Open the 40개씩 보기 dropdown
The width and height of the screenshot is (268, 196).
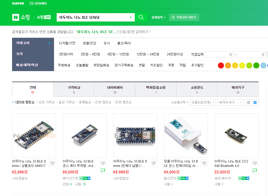pyautogui.click(x=231, y=102)
